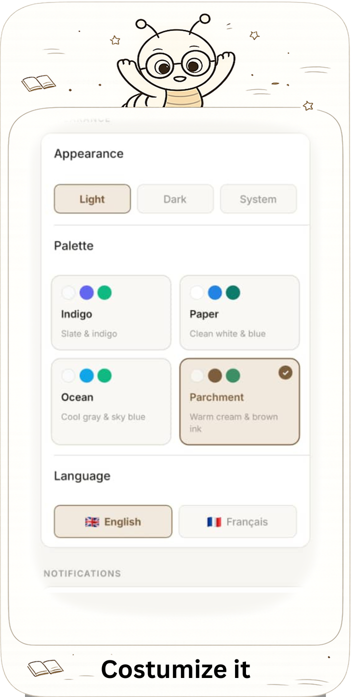Select the Indigo palette card
This screenshot has width=351, height=697.
coord(111,312)
